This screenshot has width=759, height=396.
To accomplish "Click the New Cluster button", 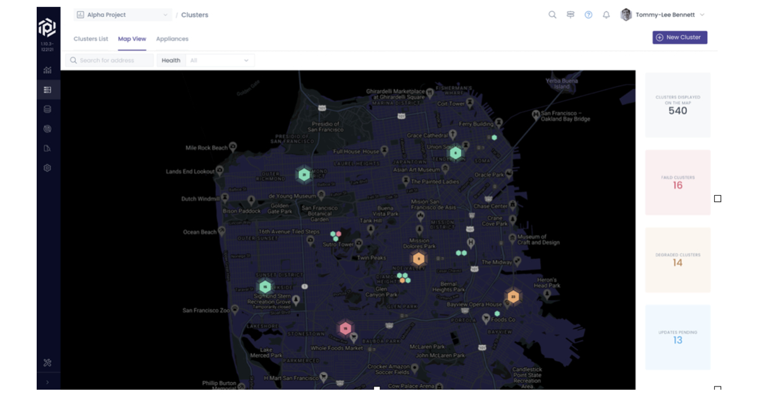I will [x=679, y=37].
